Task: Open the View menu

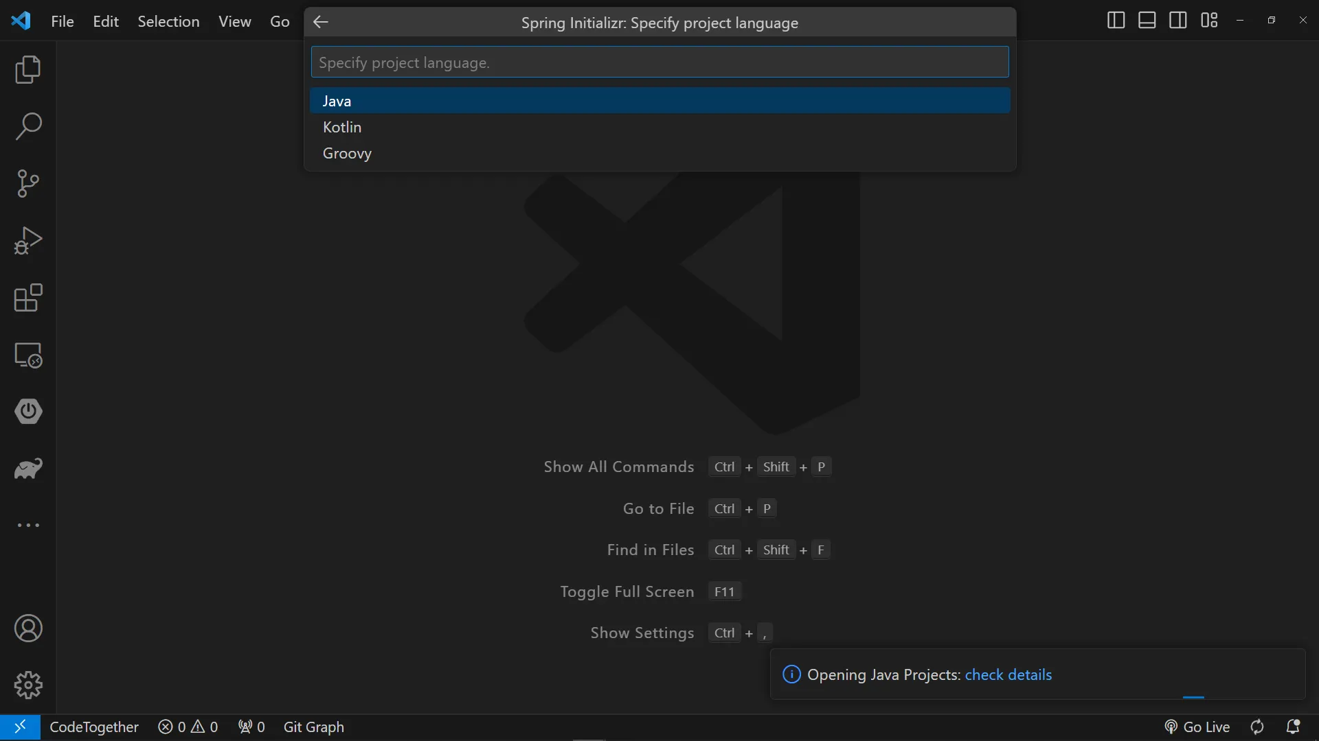Action: point(234,21)
